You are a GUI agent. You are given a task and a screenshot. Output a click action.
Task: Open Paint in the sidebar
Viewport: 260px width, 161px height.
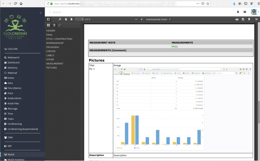coord(9,93)
